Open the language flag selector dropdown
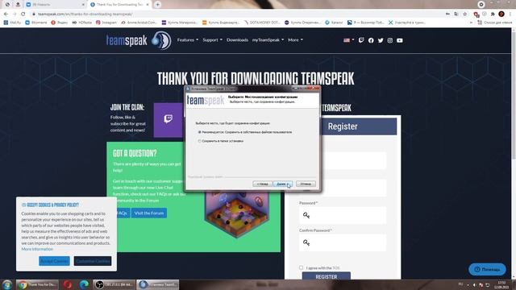The height and width of the screenshot is (290, 516). point(348,40)
